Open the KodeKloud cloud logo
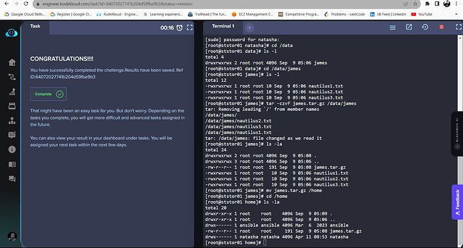Image resolution: width=463 pixels, height=248 pixels. [11, 33]
